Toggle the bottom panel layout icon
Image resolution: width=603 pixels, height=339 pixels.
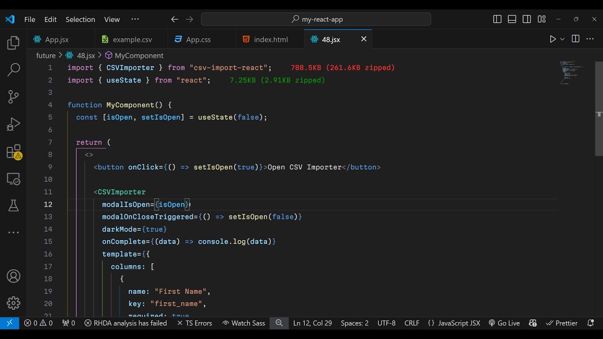[x=512, y=19]
